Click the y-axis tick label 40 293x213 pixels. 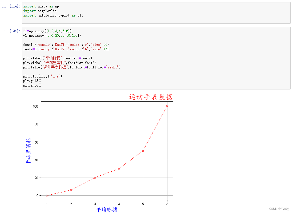click(36, 160)
